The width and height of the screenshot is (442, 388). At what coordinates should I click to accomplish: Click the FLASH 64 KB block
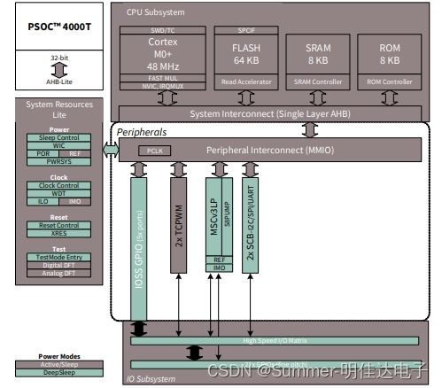click(246, 54)
